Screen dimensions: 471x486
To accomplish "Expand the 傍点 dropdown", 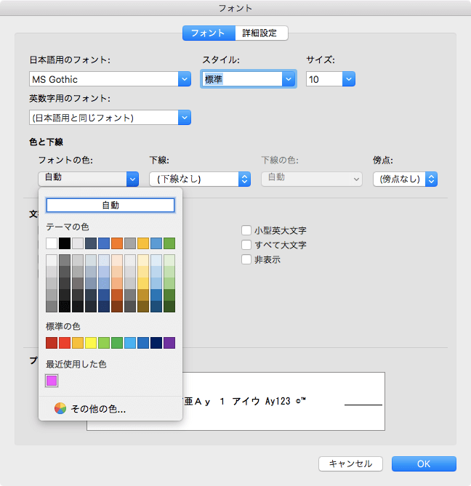I will [x=431, y=179].
